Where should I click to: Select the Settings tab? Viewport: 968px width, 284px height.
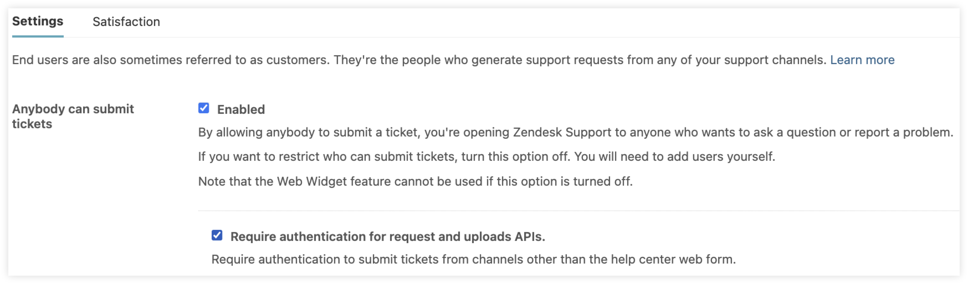[38, 22]
